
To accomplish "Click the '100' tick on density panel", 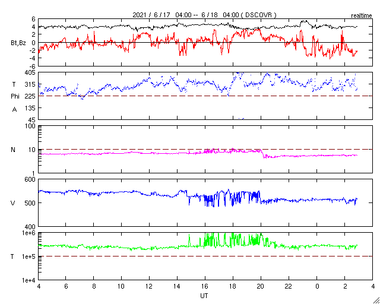I will (30, 126).
